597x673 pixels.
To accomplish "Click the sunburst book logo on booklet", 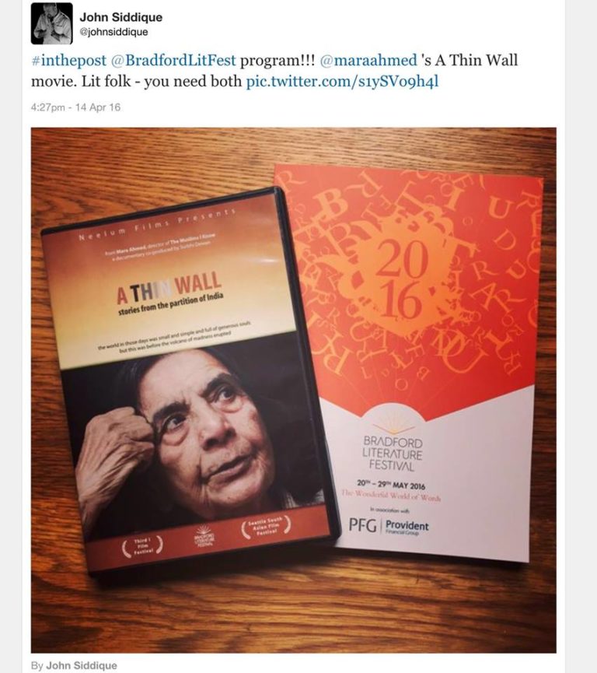I will [x=393, y=426].
